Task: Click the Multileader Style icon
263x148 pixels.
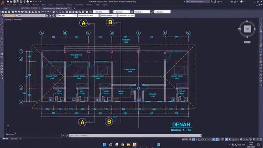Action: click(x=152, y=12)
